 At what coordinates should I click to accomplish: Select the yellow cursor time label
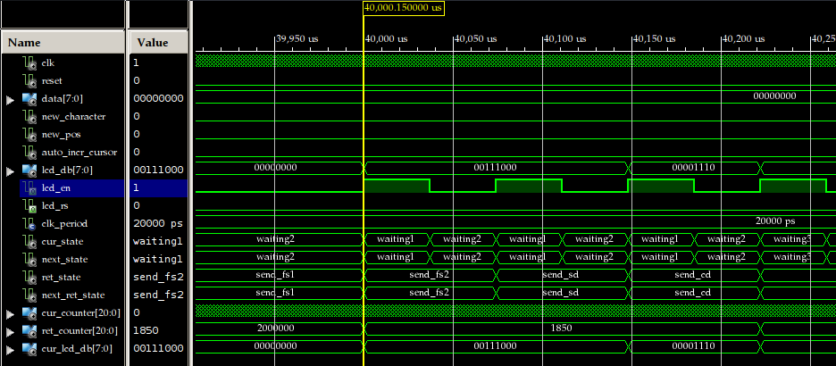(x=405, y=7)
